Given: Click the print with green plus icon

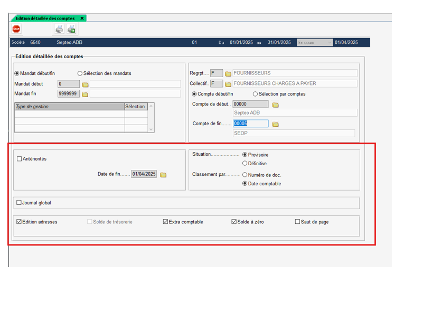Looking at the screenshot, I should tap(71, 29).
